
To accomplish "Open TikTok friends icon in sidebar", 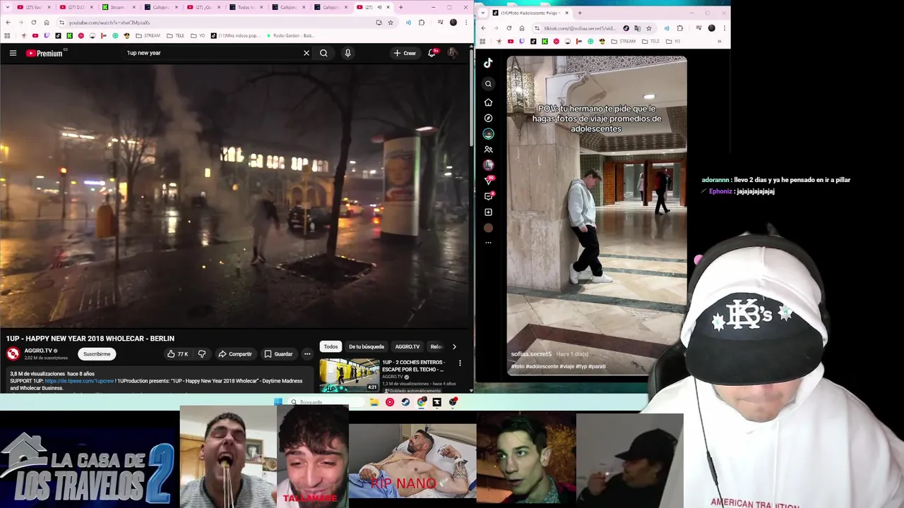I will [x=488, y=150].
